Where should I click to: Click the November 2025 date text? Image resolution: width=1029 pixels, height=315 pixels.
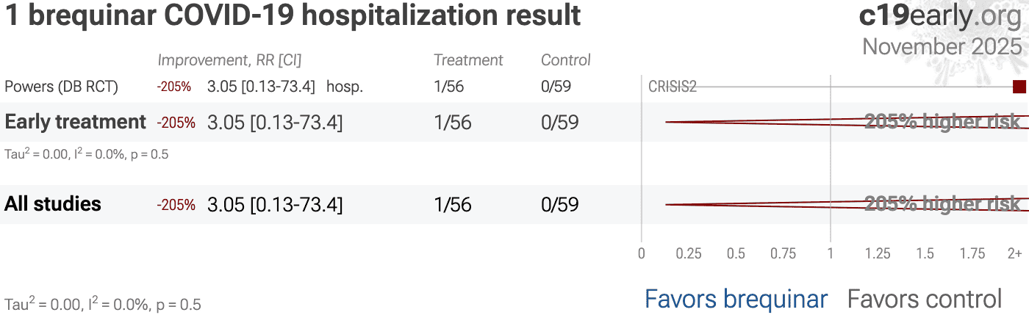click(942, 47)
